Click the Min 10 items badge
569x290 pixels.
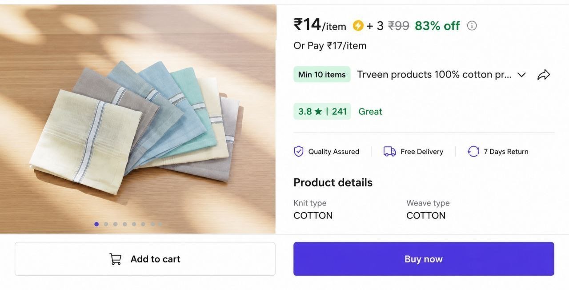click(x=322, y=74)
